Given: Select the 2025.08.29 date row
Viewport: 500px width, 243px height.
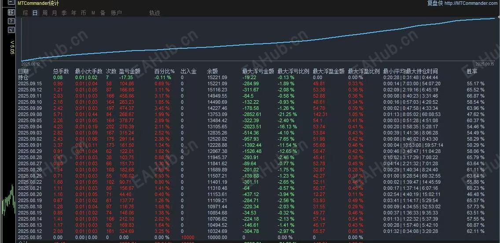Looking at the screenshot, I should point(29,151).
